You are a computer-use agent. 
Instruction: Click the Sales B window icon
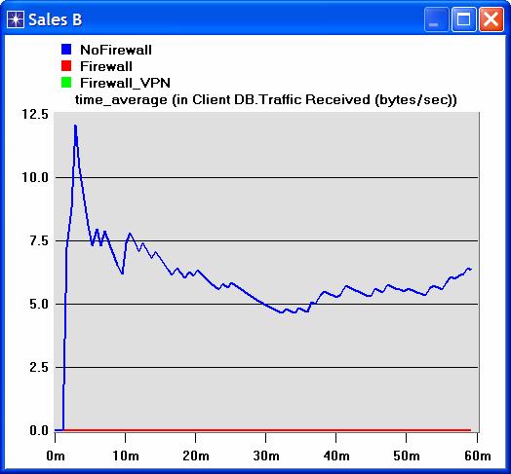pos(16,19)
